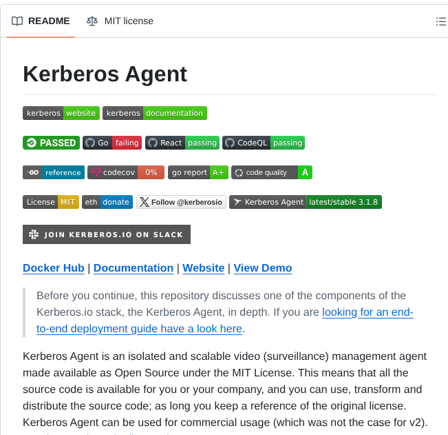448x435 pixels.
Task: Open the Documentation link
Action: click(x=134, y=268)
